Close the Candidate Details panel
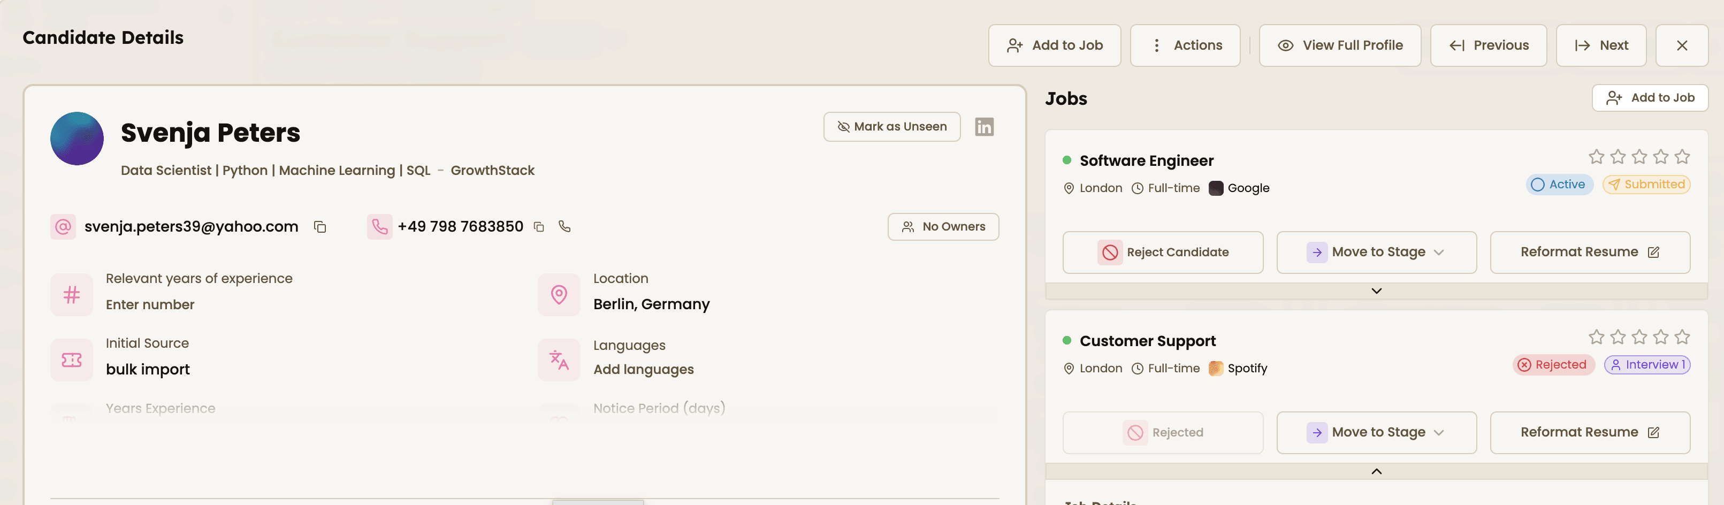 [x=1681, y=45]
